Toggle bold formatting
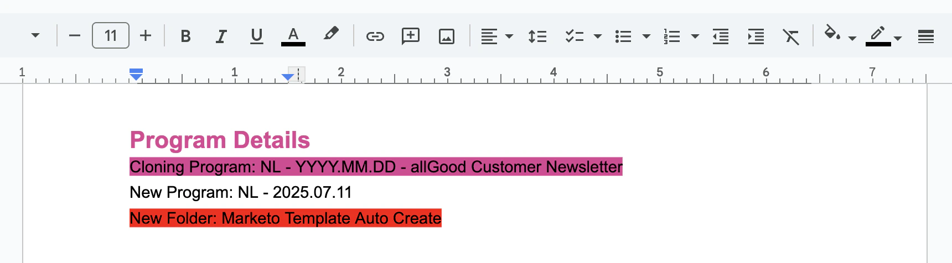The width and height of the screenshot is (952, 263). (x=185, y=36)
